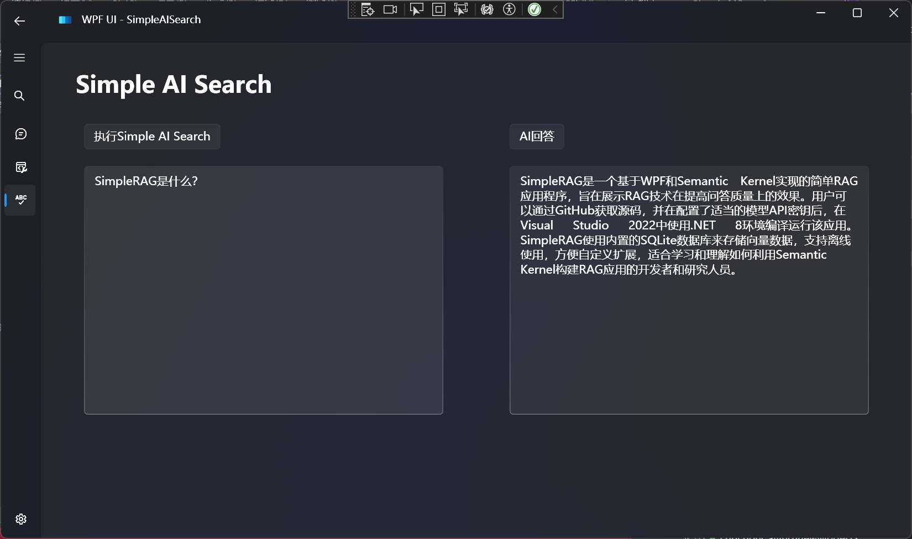The image size is (912, 539).
Task: Click the Live Visual Tree debug icon
Action: 368,9
